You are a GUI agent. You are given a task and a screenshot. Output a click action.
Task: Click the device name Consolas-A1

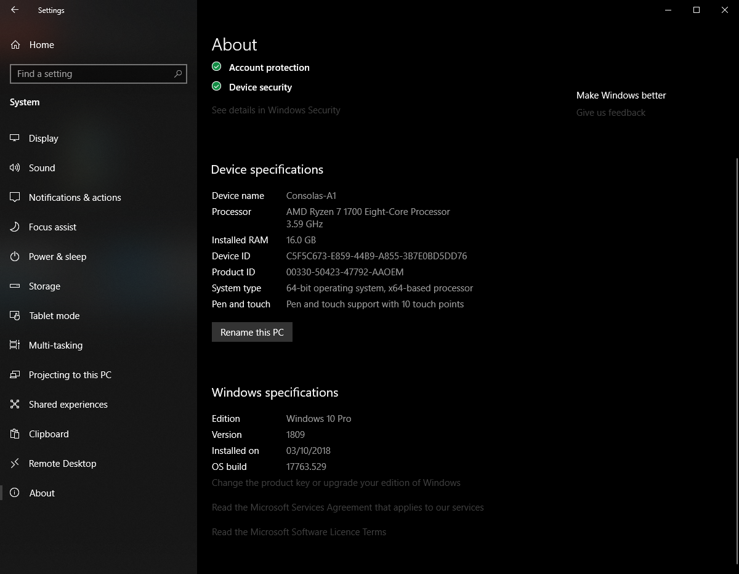311,196
